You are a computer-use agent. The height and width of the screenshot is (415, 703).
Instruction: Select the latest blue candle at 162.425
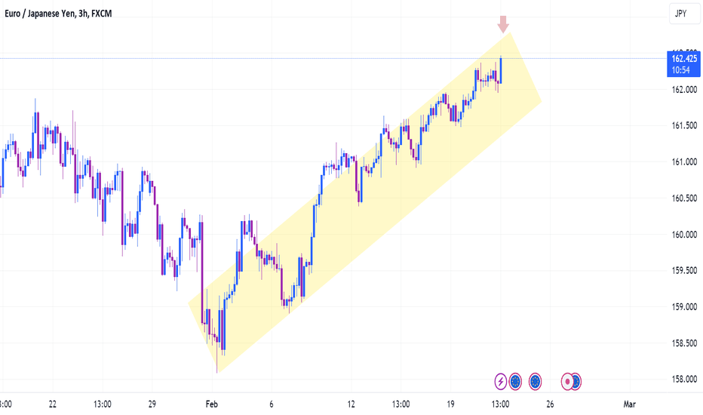[500, 70]
